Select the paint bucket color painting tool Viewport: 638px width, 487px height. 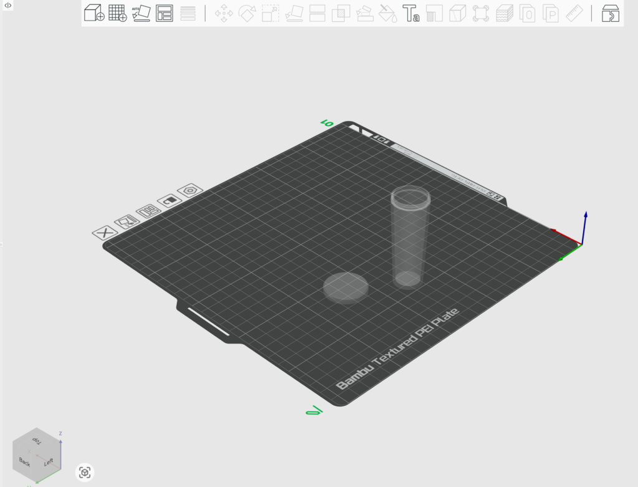388,13
